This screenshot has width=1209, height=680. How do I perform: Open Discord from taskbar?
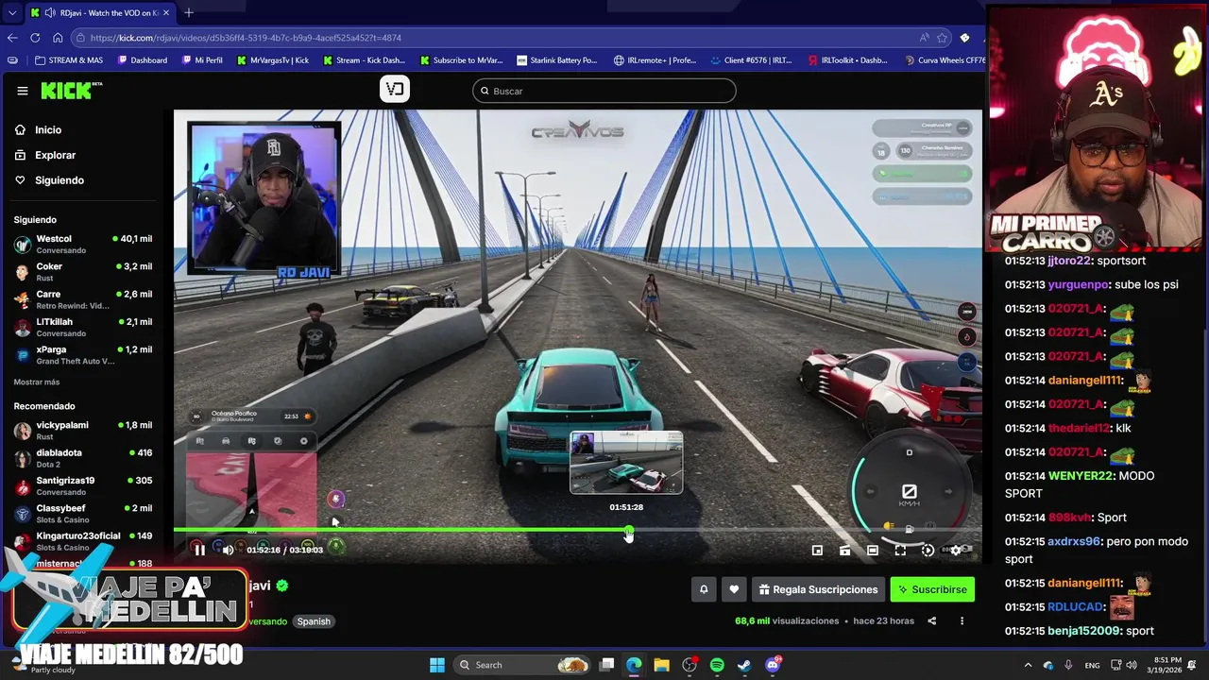773,665
